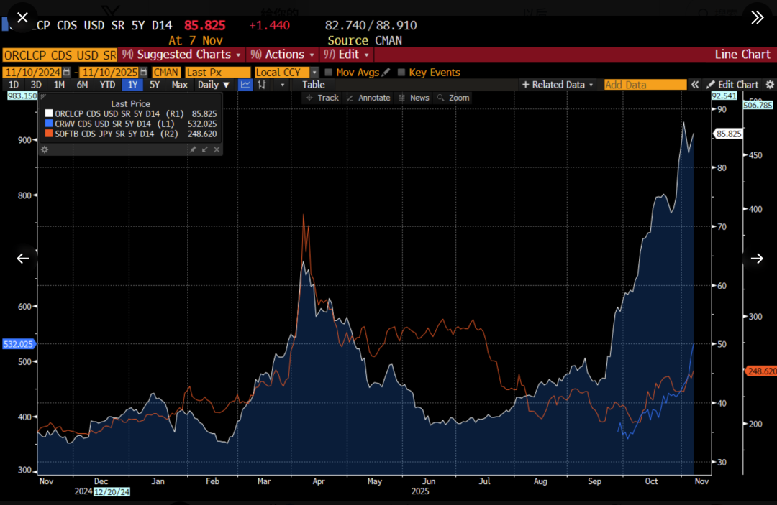Open the Daily periodicity dropdown
The image size is (777, 505).
click(x=214, y=85)
